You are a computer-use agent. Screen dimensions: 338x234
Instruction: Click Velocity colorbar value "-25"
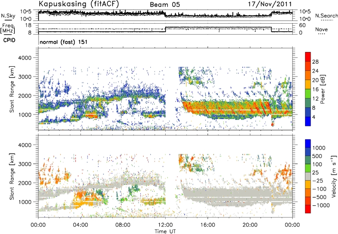(x=319, y=181)
